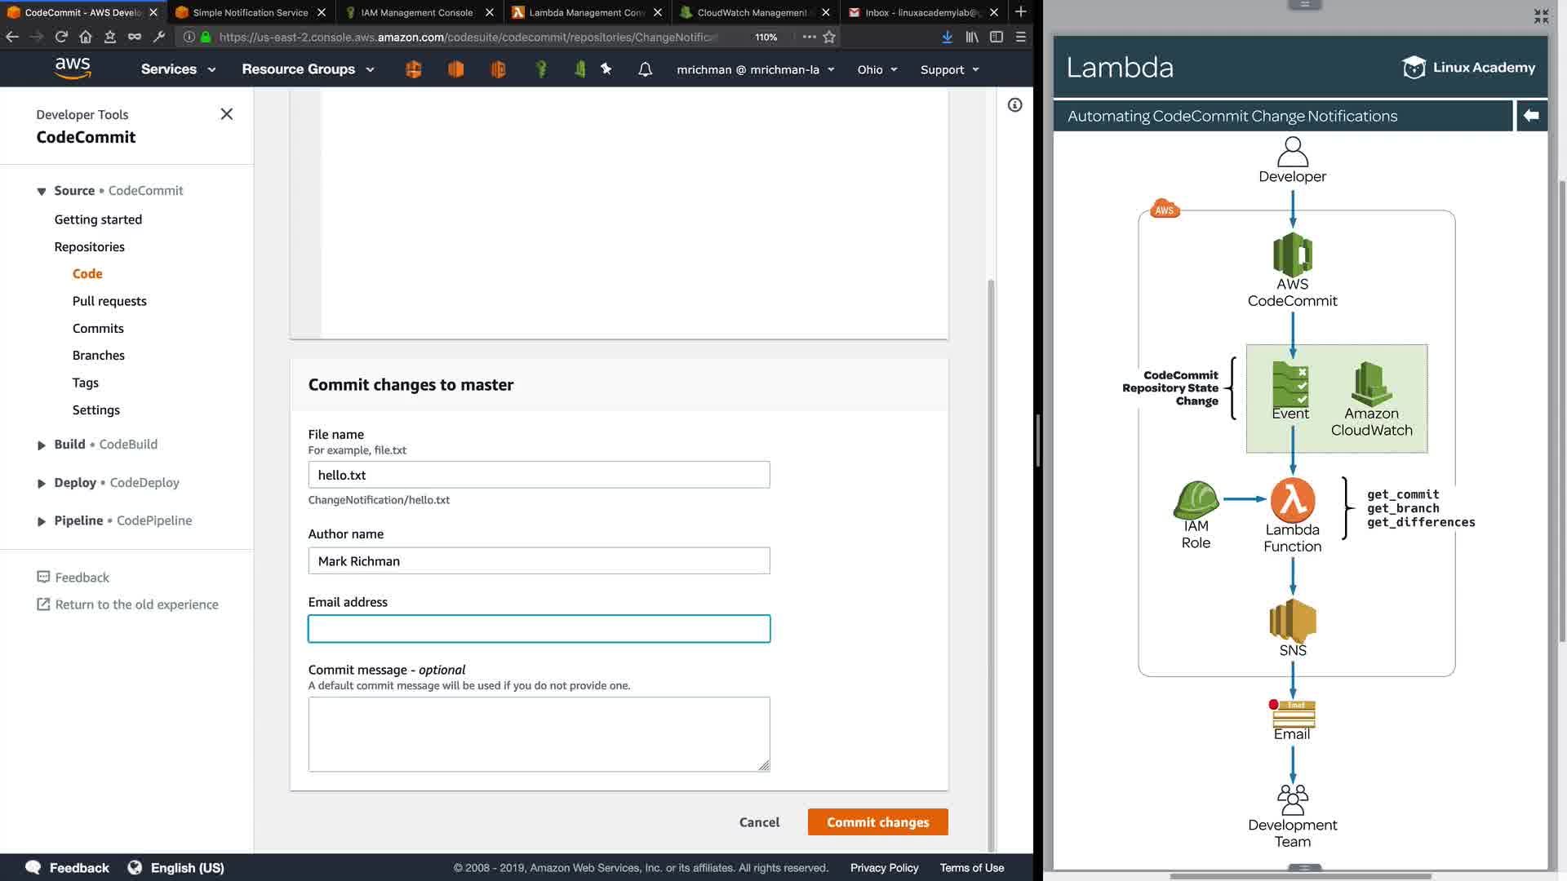Click the Email address input field
Screen dimensions: 1567x881
click(x=539, y=629)
